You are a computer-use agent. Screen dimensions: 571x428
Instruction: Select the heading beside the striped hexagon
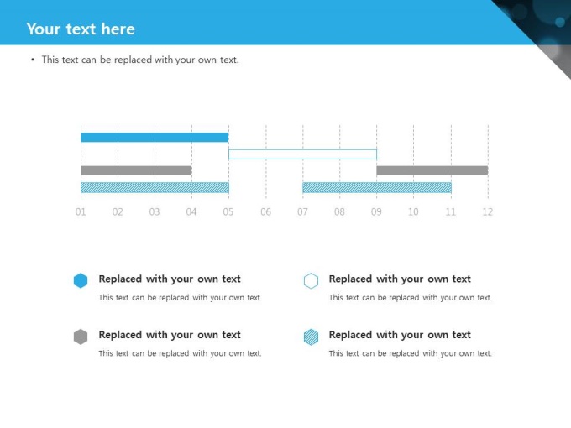(x=400, y=335)
